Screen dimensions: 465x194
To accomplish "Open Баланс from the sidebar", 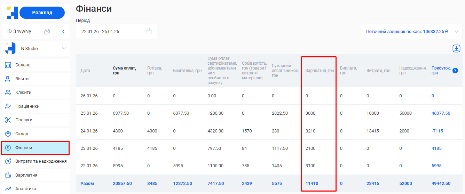I will coord(23,65).
